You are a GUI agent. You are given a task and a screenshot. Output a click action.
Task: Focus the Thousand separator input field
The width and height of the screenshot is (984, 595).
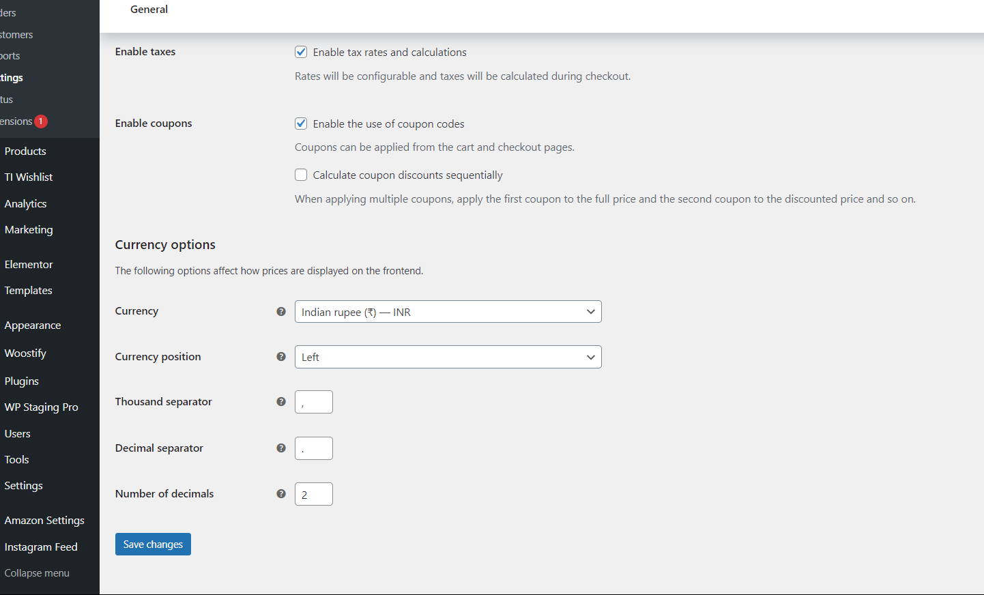314,402
